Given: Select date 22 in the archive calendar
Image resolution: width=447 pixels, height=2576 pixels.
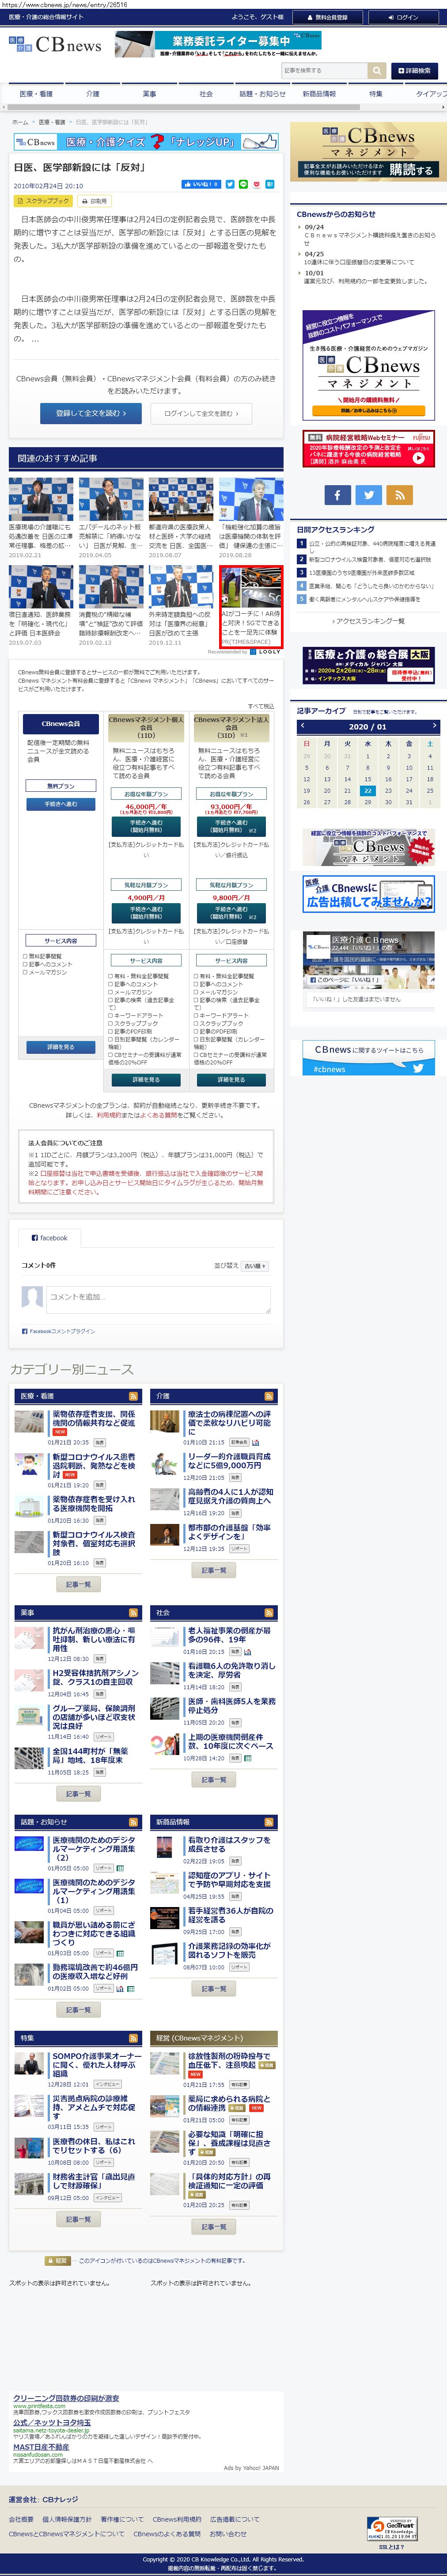Looking at the screenshot, I should point(368,790).
